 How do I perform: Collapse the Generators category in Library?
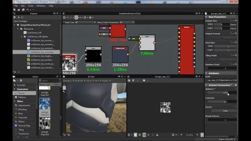click(15, 89)
